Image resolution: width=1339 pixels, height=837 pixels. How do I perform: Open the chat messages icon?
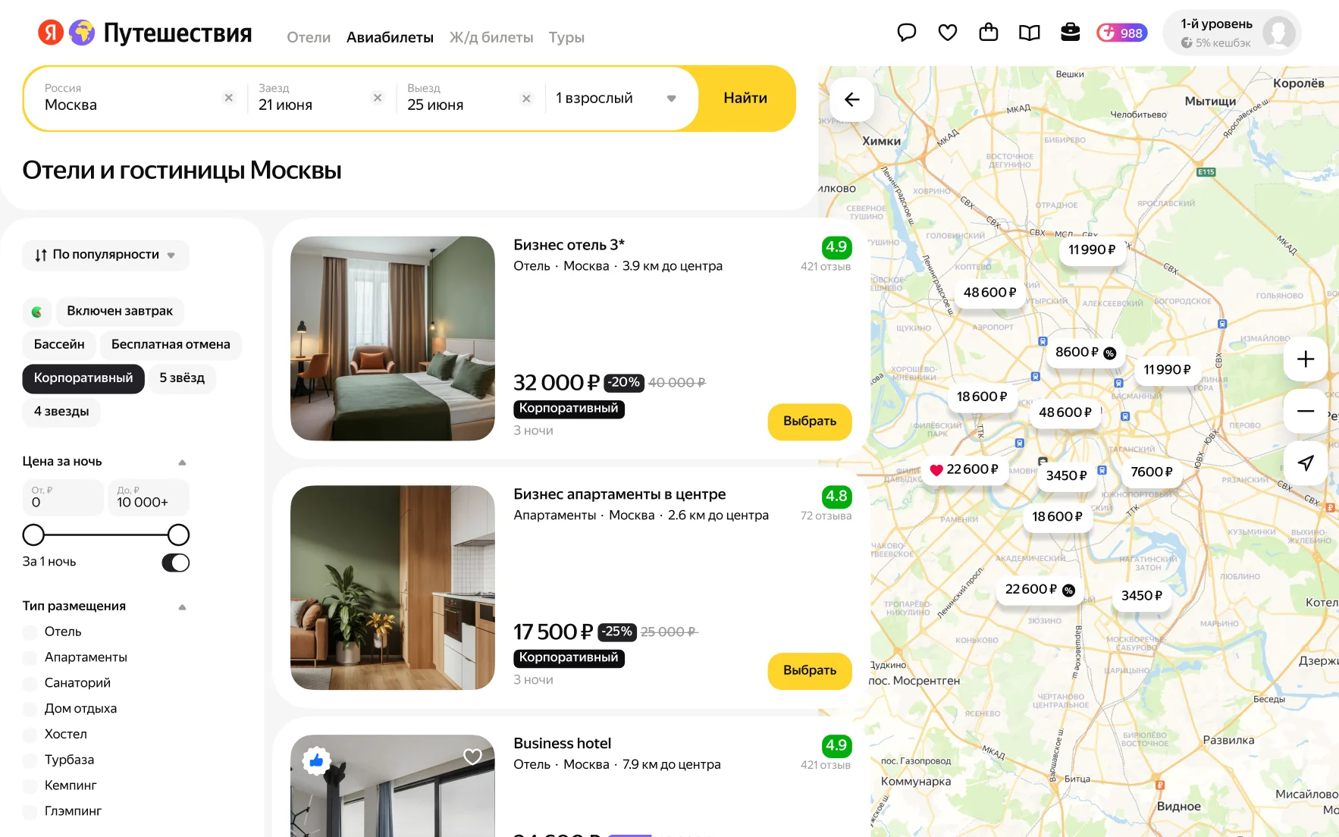pyautogui.click(x=906, y=33)
